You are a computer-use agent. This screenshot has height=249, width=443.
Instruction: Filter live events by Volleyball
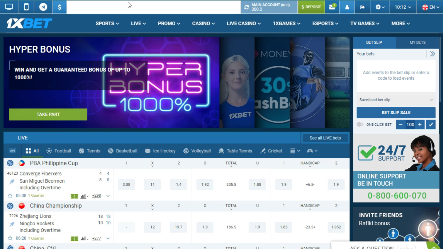click(x=197, y=151)
